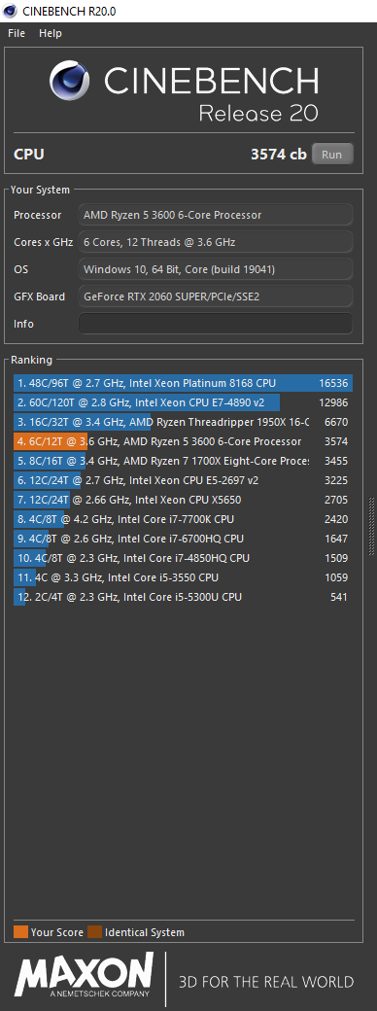Select the Xeon E7-4890 v2 ranking entry

183,403
